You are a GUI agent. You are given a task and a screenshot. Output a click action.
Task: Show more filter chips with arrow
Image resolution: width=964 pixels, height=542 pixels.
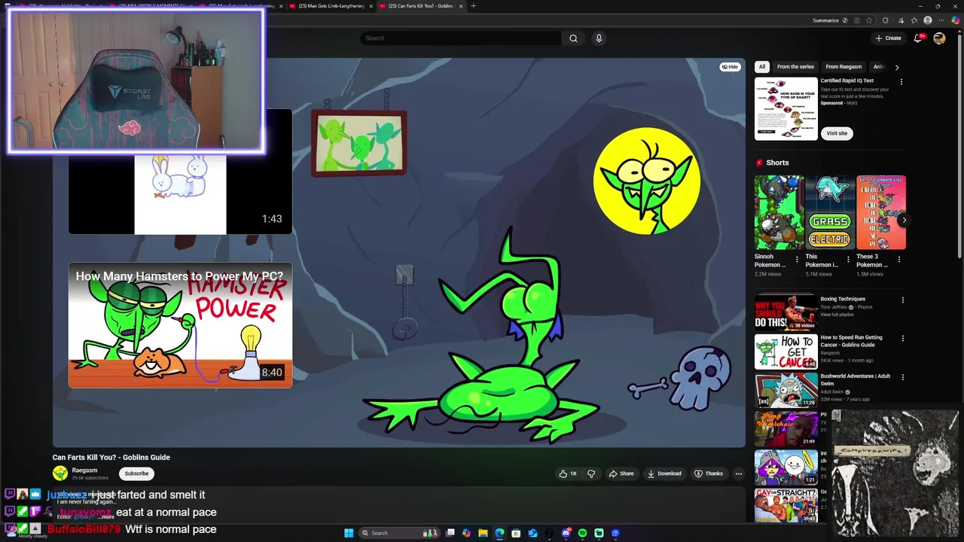(896, 67)
